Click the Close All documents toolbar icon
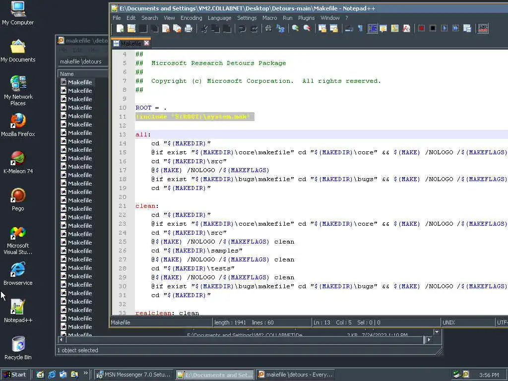This screenshot has height=381, width=508. [x=177, y=28]
